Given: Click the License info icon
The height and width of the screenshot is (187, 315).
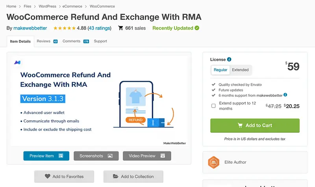Looking at the screenshot, I should (x=229, y=60).
